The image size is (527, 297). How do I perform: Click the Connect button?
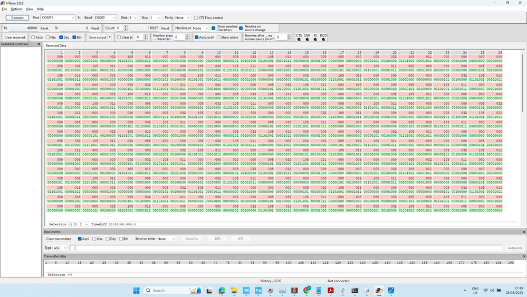(17, 18)
